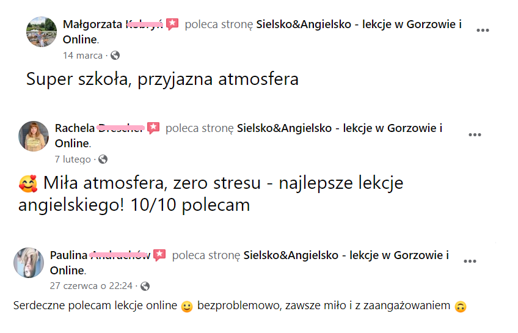The height and width of the screenshot is (333, 518).
Task: Expand options menu for Paulina's post
Action: tap(470, 261)
